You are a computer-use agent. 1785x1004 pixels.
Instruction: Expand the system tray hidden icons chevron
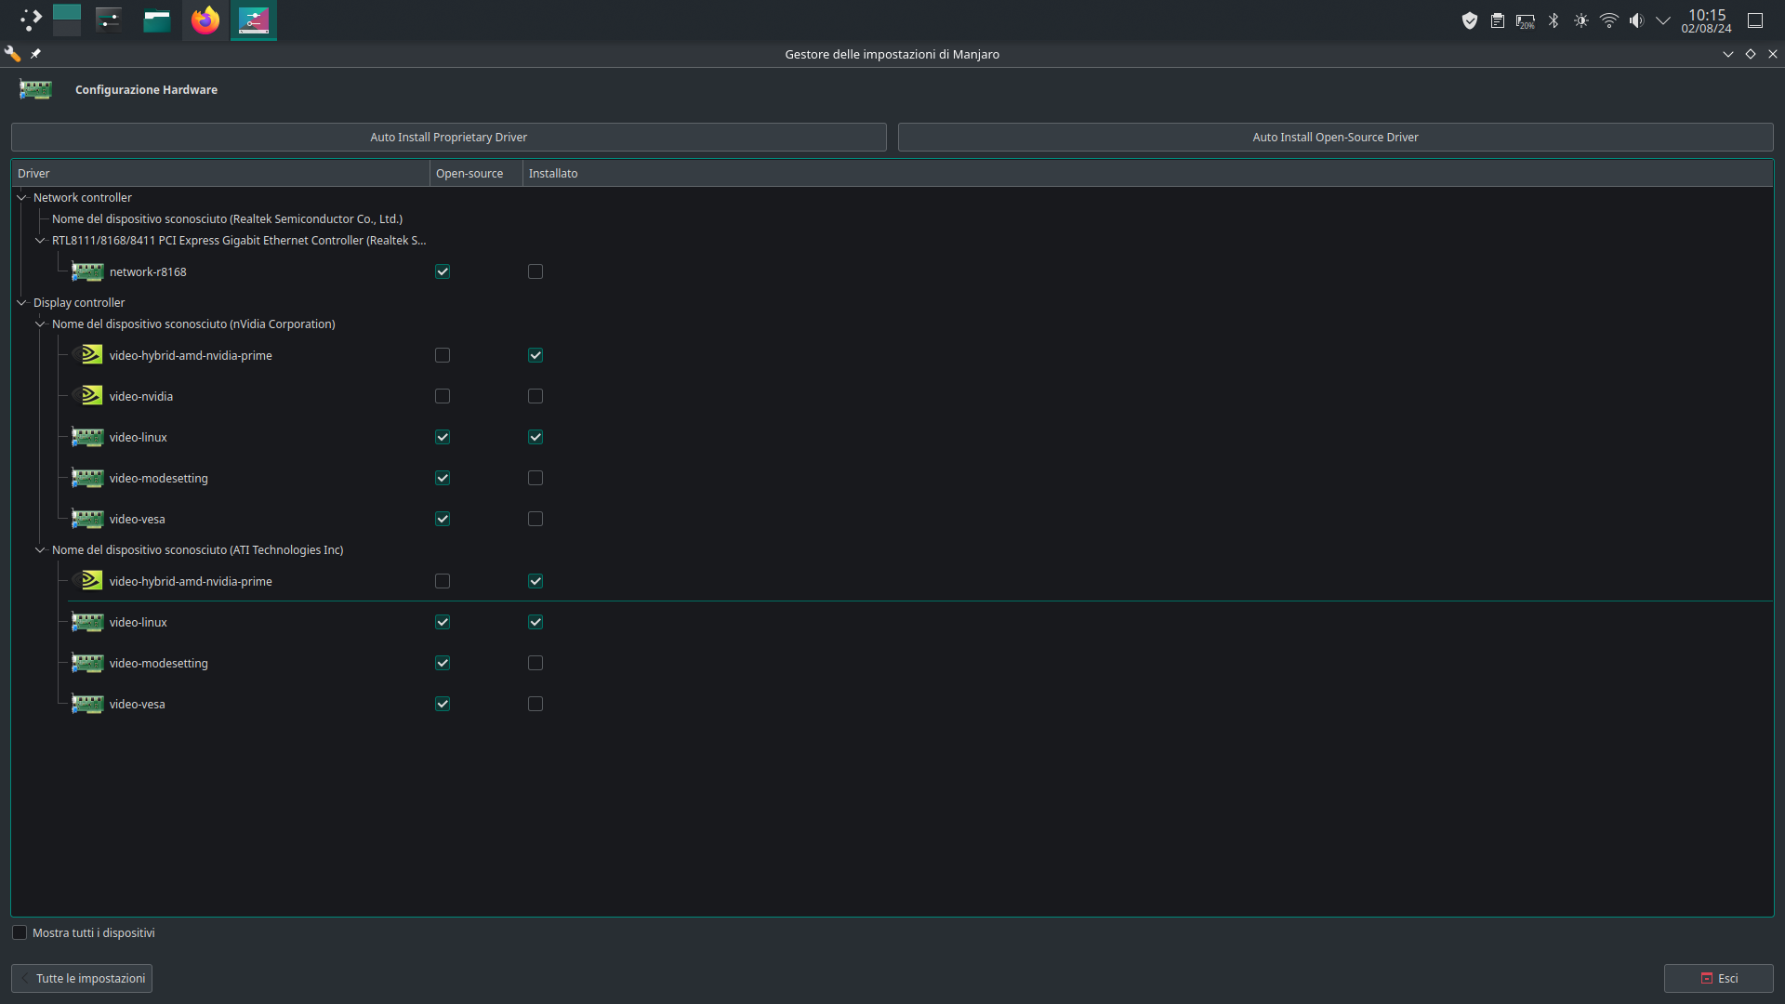[1663, 20]
